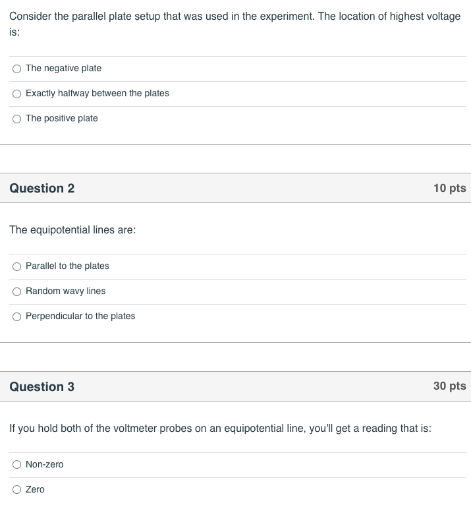
Task: Click the 'Question 2' header title
Action: point(42,189)
